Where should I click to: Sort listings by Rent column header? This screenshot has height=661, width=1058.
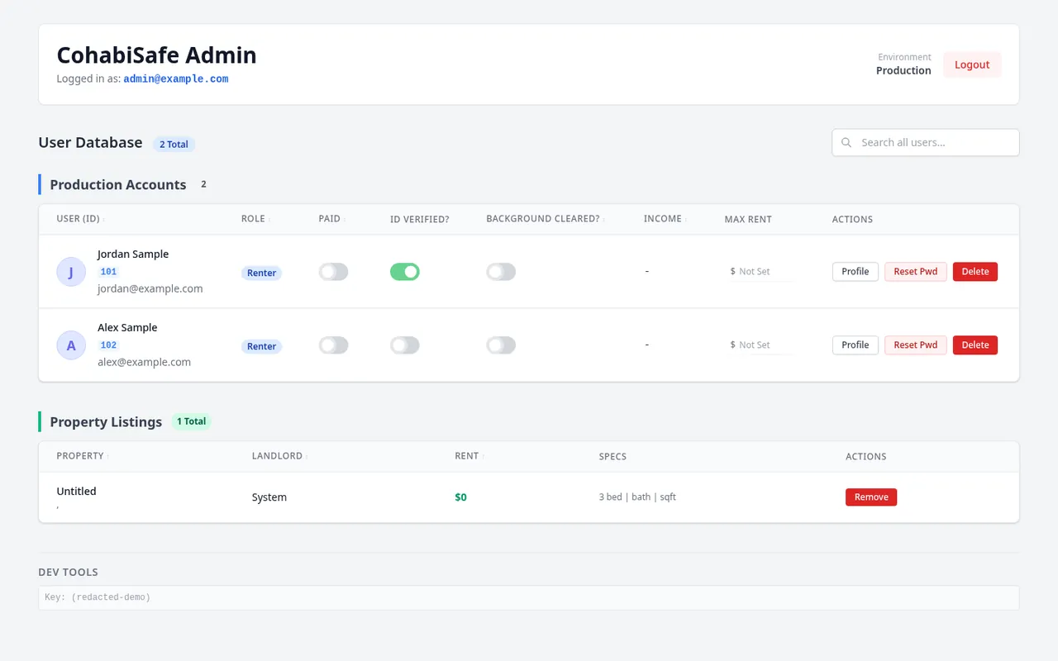[468, 456]
